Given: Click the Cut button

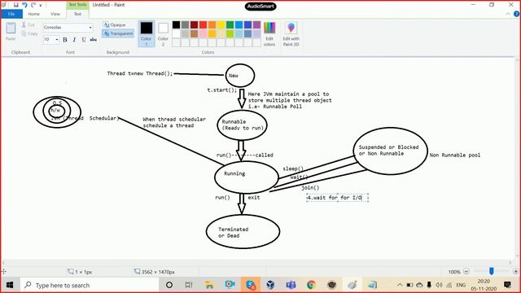Looking at the screenshot, I should click(x=28, y=25).
